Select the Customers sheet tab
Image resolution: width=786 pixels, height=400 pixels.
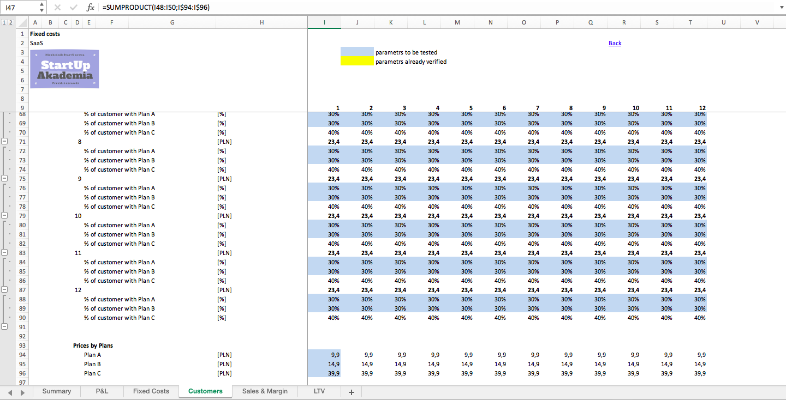coord(205,391)
